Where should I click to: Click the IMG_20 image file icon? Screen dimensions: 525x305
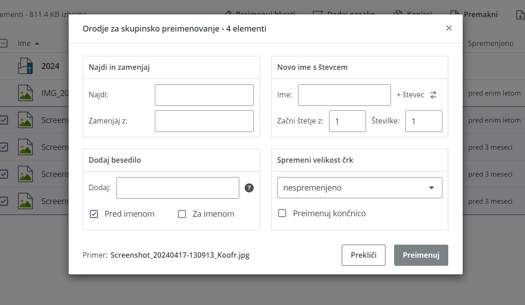[25, 93]
